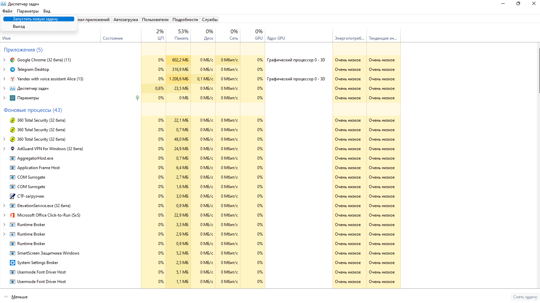Expand Microsoft Office Click-to-Run row
Viewport: 540px width, 303px height.
tap(4, 215)
